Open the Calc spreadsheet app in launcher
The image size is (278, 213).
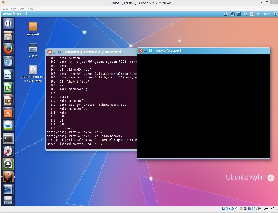tap(8, 87)
